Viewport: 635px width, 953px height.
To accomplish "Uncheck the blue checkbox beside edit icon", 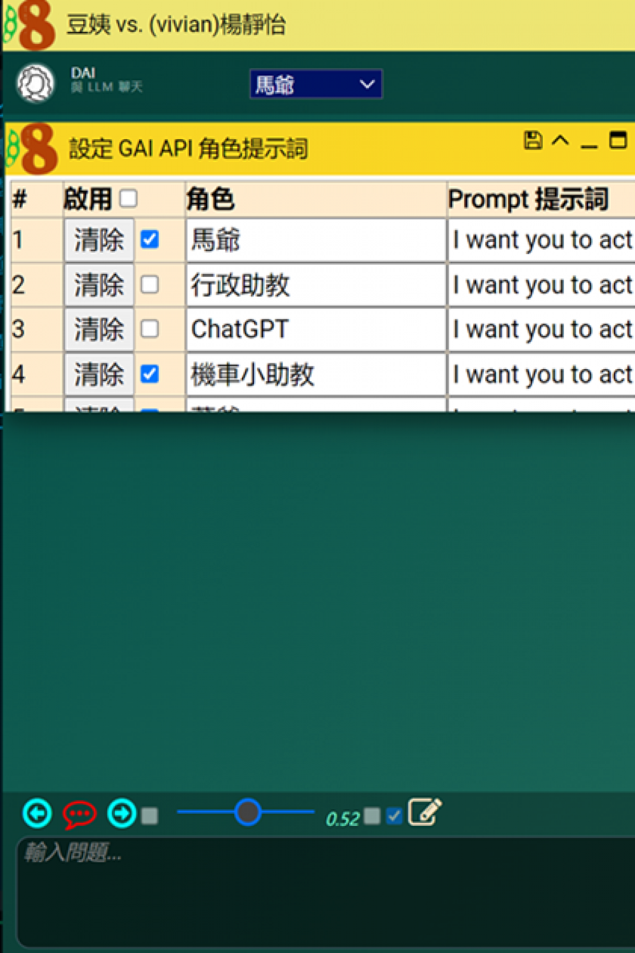I will pyautogui.click(x=394, y=815).
